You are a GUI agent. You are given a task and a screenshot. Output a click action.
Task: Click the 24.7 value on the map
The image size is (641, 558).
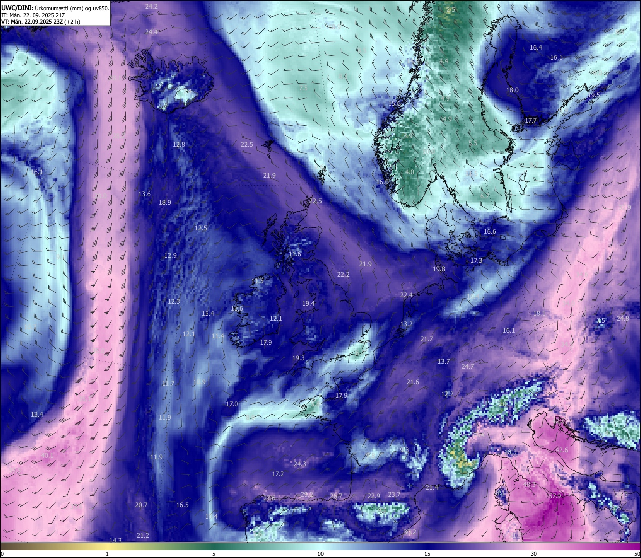467,366
